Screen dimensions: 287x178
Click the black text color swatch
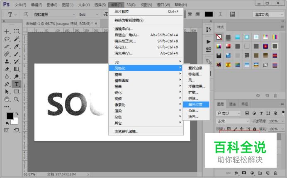[x=209, y=14]
